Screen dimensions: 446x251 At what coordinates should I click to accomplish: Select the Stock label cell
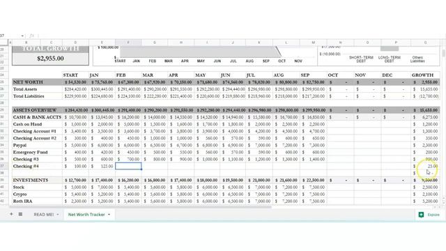coord(19,188)
